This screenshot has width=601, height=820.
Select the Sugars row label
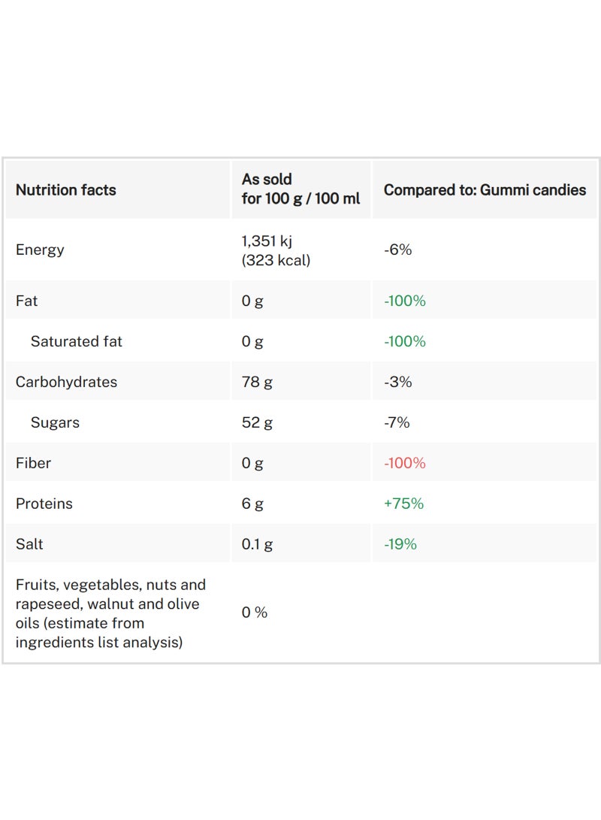(55, 422)
